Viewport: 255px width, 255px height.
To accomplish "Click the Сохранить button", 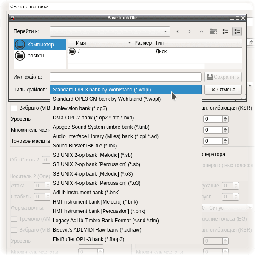I will (x=223, y=77).
